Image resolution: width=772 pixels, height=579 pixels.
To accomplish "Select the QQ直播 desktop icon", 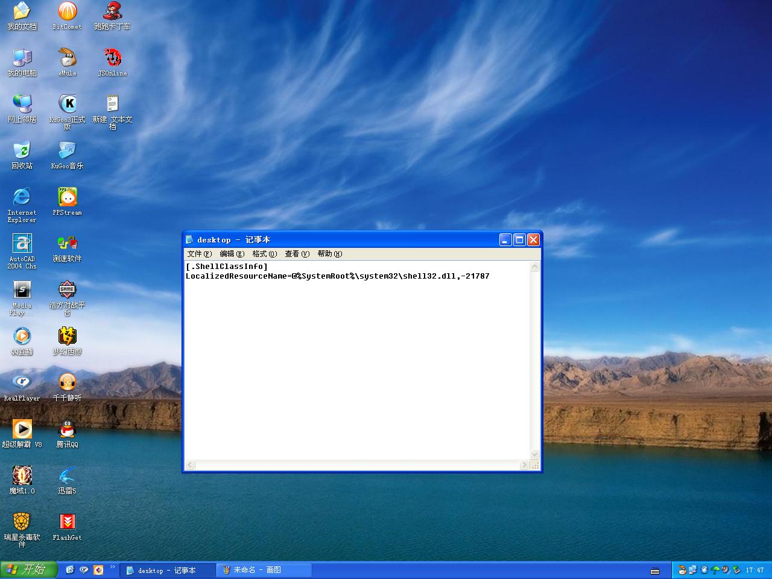I will (22, 341).
